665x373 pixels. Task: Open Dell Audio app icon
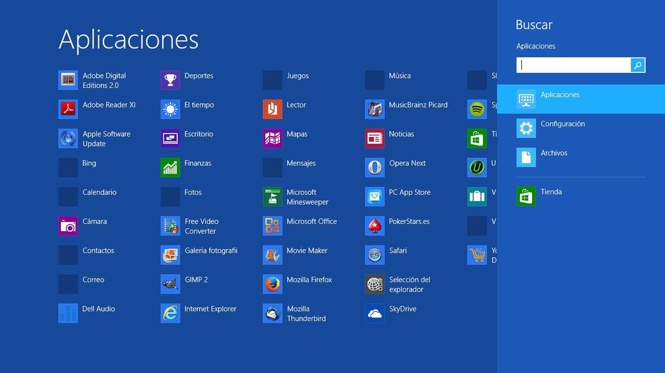[x=68, y=313]
